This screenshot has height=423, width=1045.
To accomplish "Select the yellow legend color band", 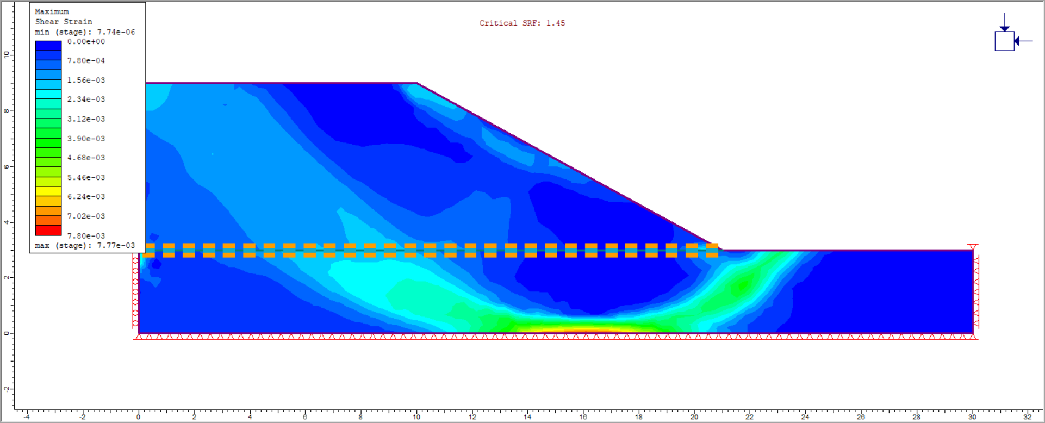I will (x=48, y=191).
